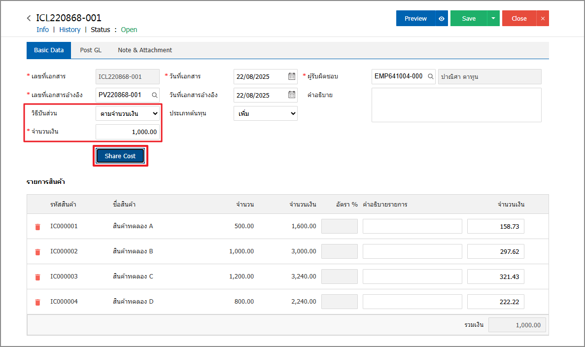This screenshot has height=347, width=585.
Task: Trash the IC000004 product line
Action: (x=37, y=302)
